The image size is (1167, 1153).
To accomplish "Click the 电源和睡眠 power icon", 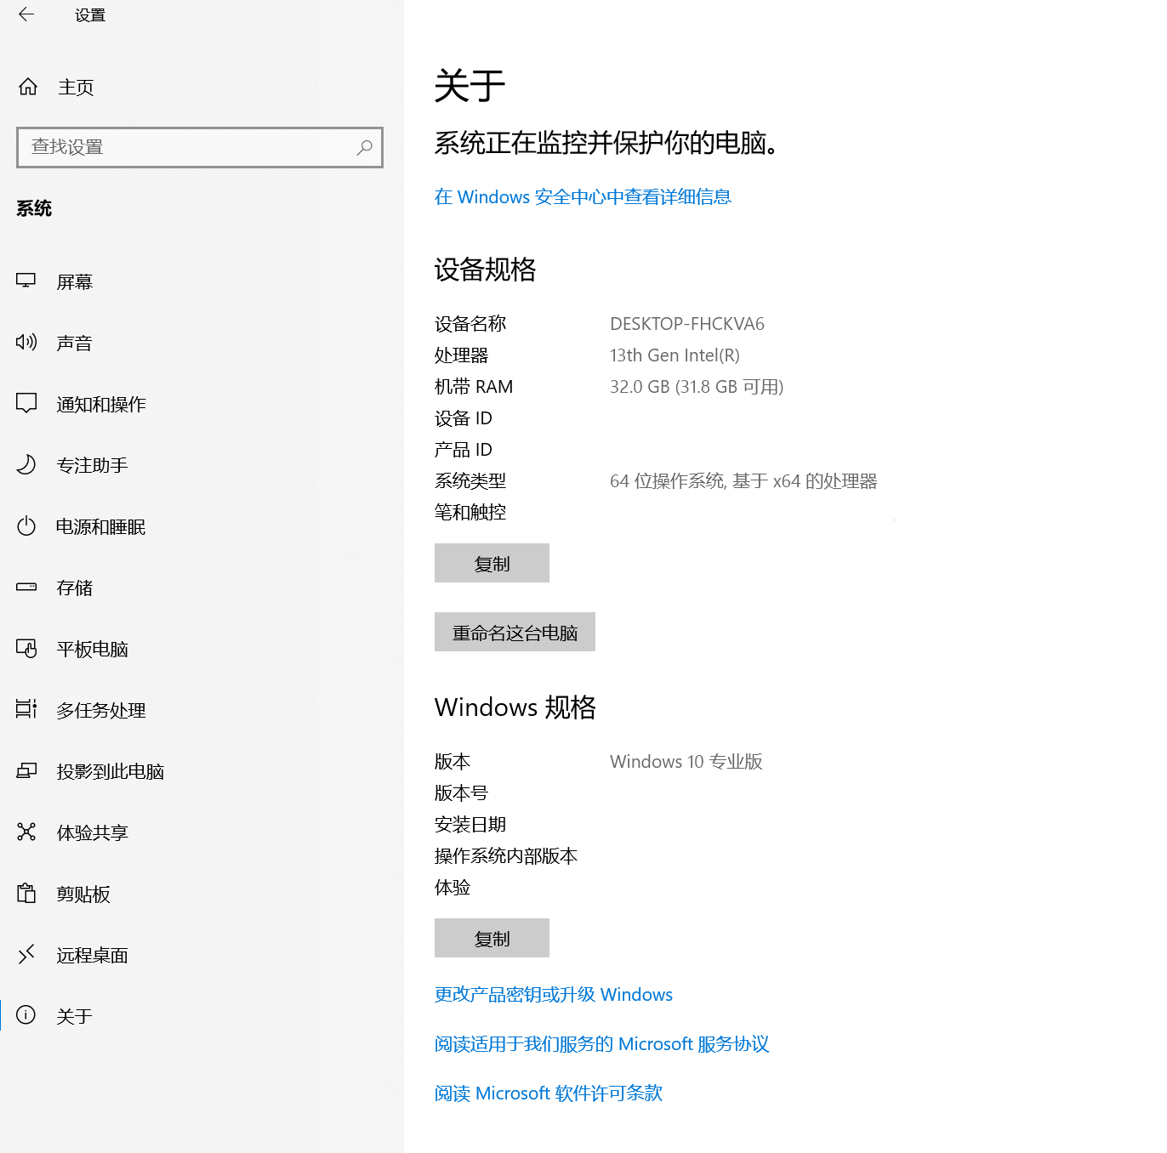I will point(26,525).
